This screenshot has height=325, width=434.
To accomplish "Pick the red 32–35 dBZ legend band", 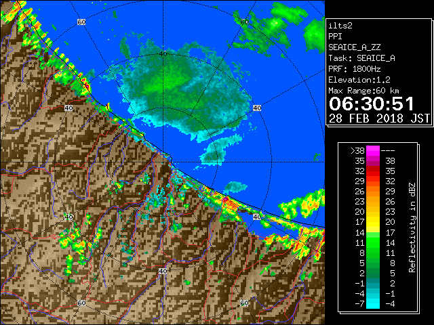I will pyautogui.click(x=373, y=171).
